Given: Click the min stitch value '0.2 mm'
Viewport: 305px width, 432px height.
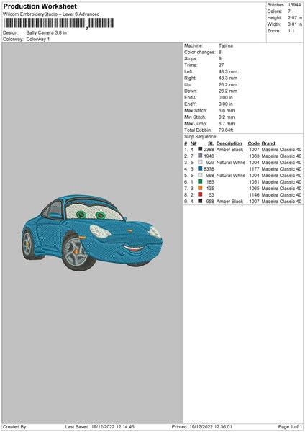Looking at the screenshot, I should [227, 117].
